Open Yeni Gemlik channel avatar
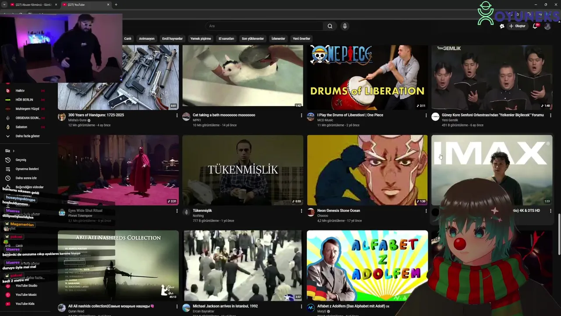This screenshot has width=561, height=316. (435, 117)
